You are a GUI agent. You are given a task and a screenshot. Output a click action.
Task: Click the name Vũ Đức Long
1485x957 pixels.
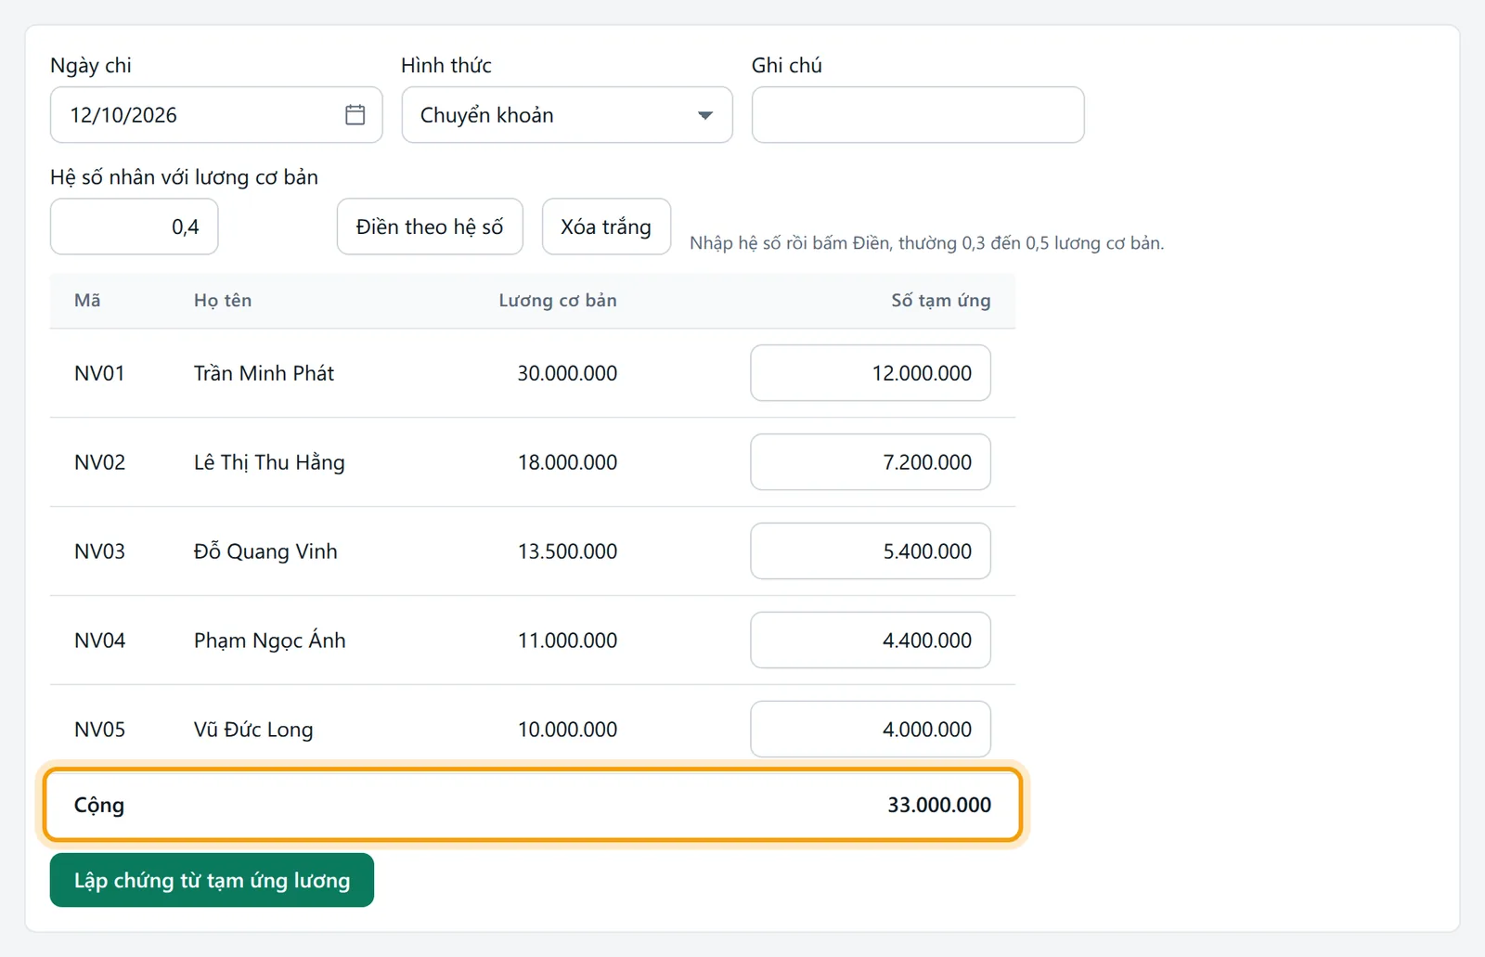(253, 730)
